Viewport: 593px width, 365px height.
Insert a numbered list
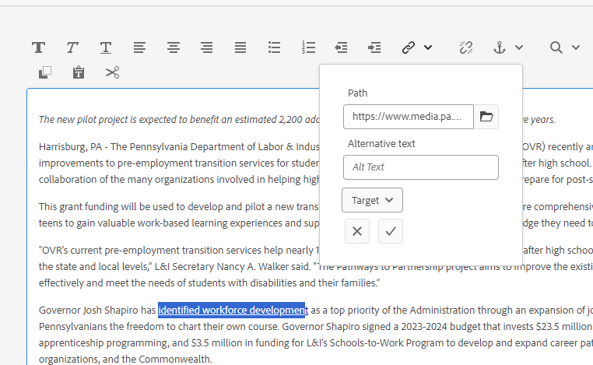pos(308,47)
